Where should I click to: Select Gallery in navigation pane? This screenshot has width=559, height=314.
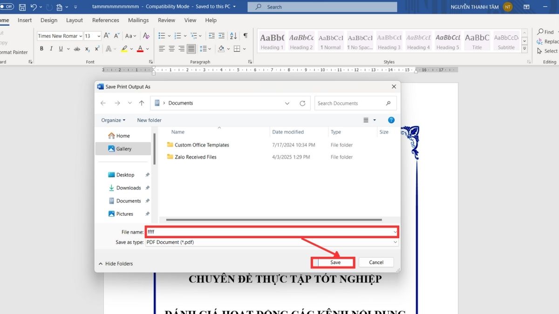[x=123, y=149]
